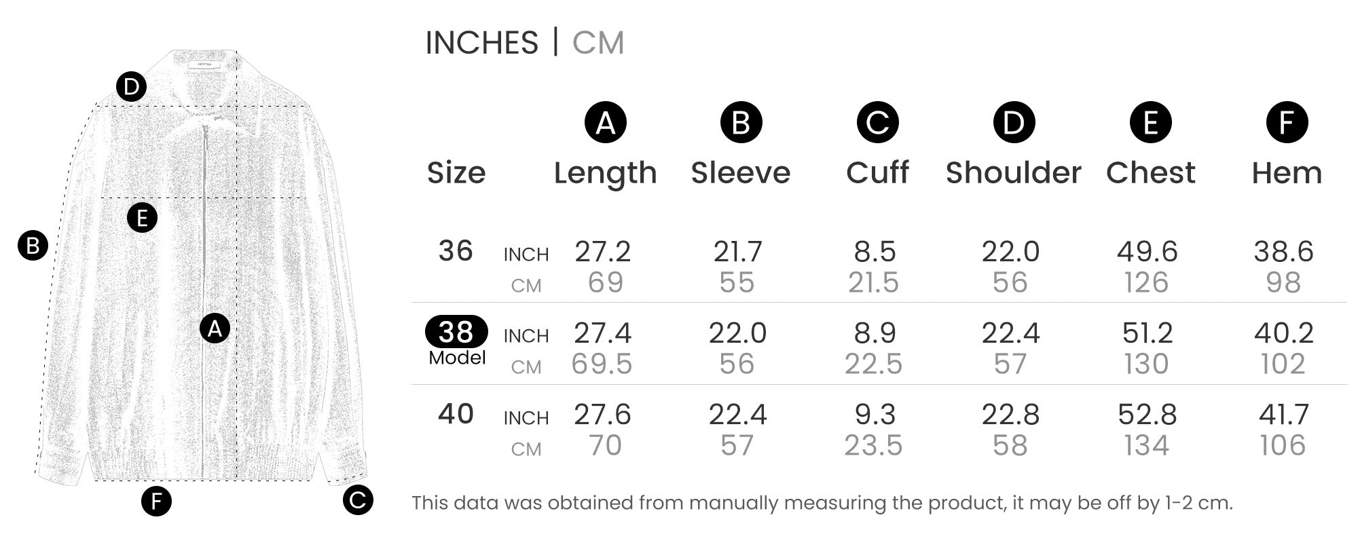Image resolution: width=1358 pixels, height=547 pixels.
Task: Switch units to INCHES
Action: click(x=481, y=43)
